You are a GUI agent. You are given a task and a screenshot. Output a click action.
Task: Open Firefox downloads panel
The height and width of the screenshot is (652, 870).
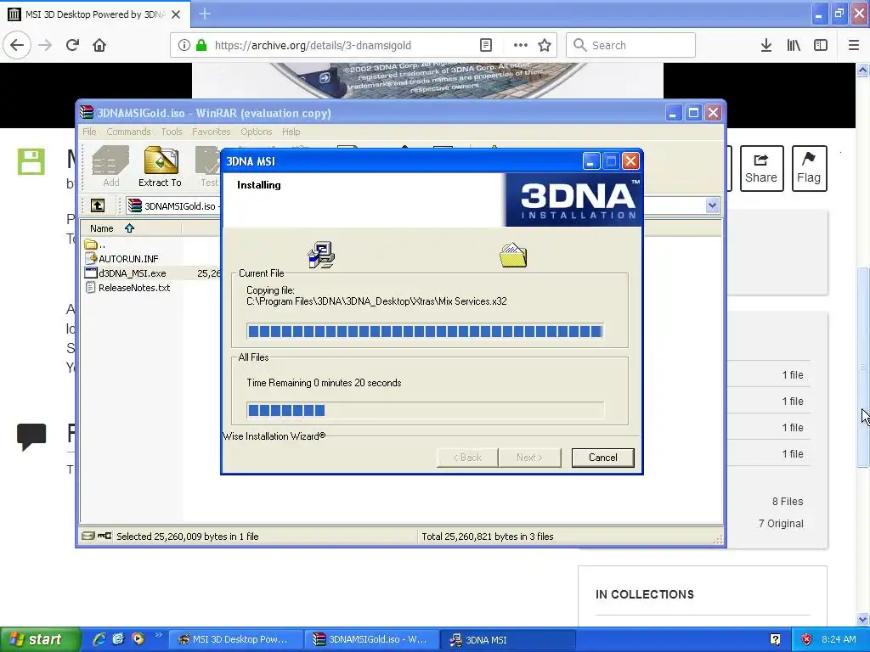(765, 45)
